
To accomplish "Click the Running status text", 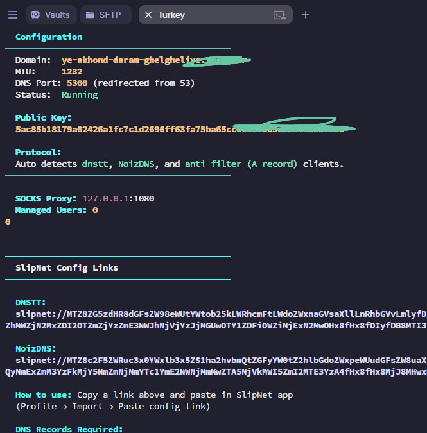I will (x=80, y=95).
